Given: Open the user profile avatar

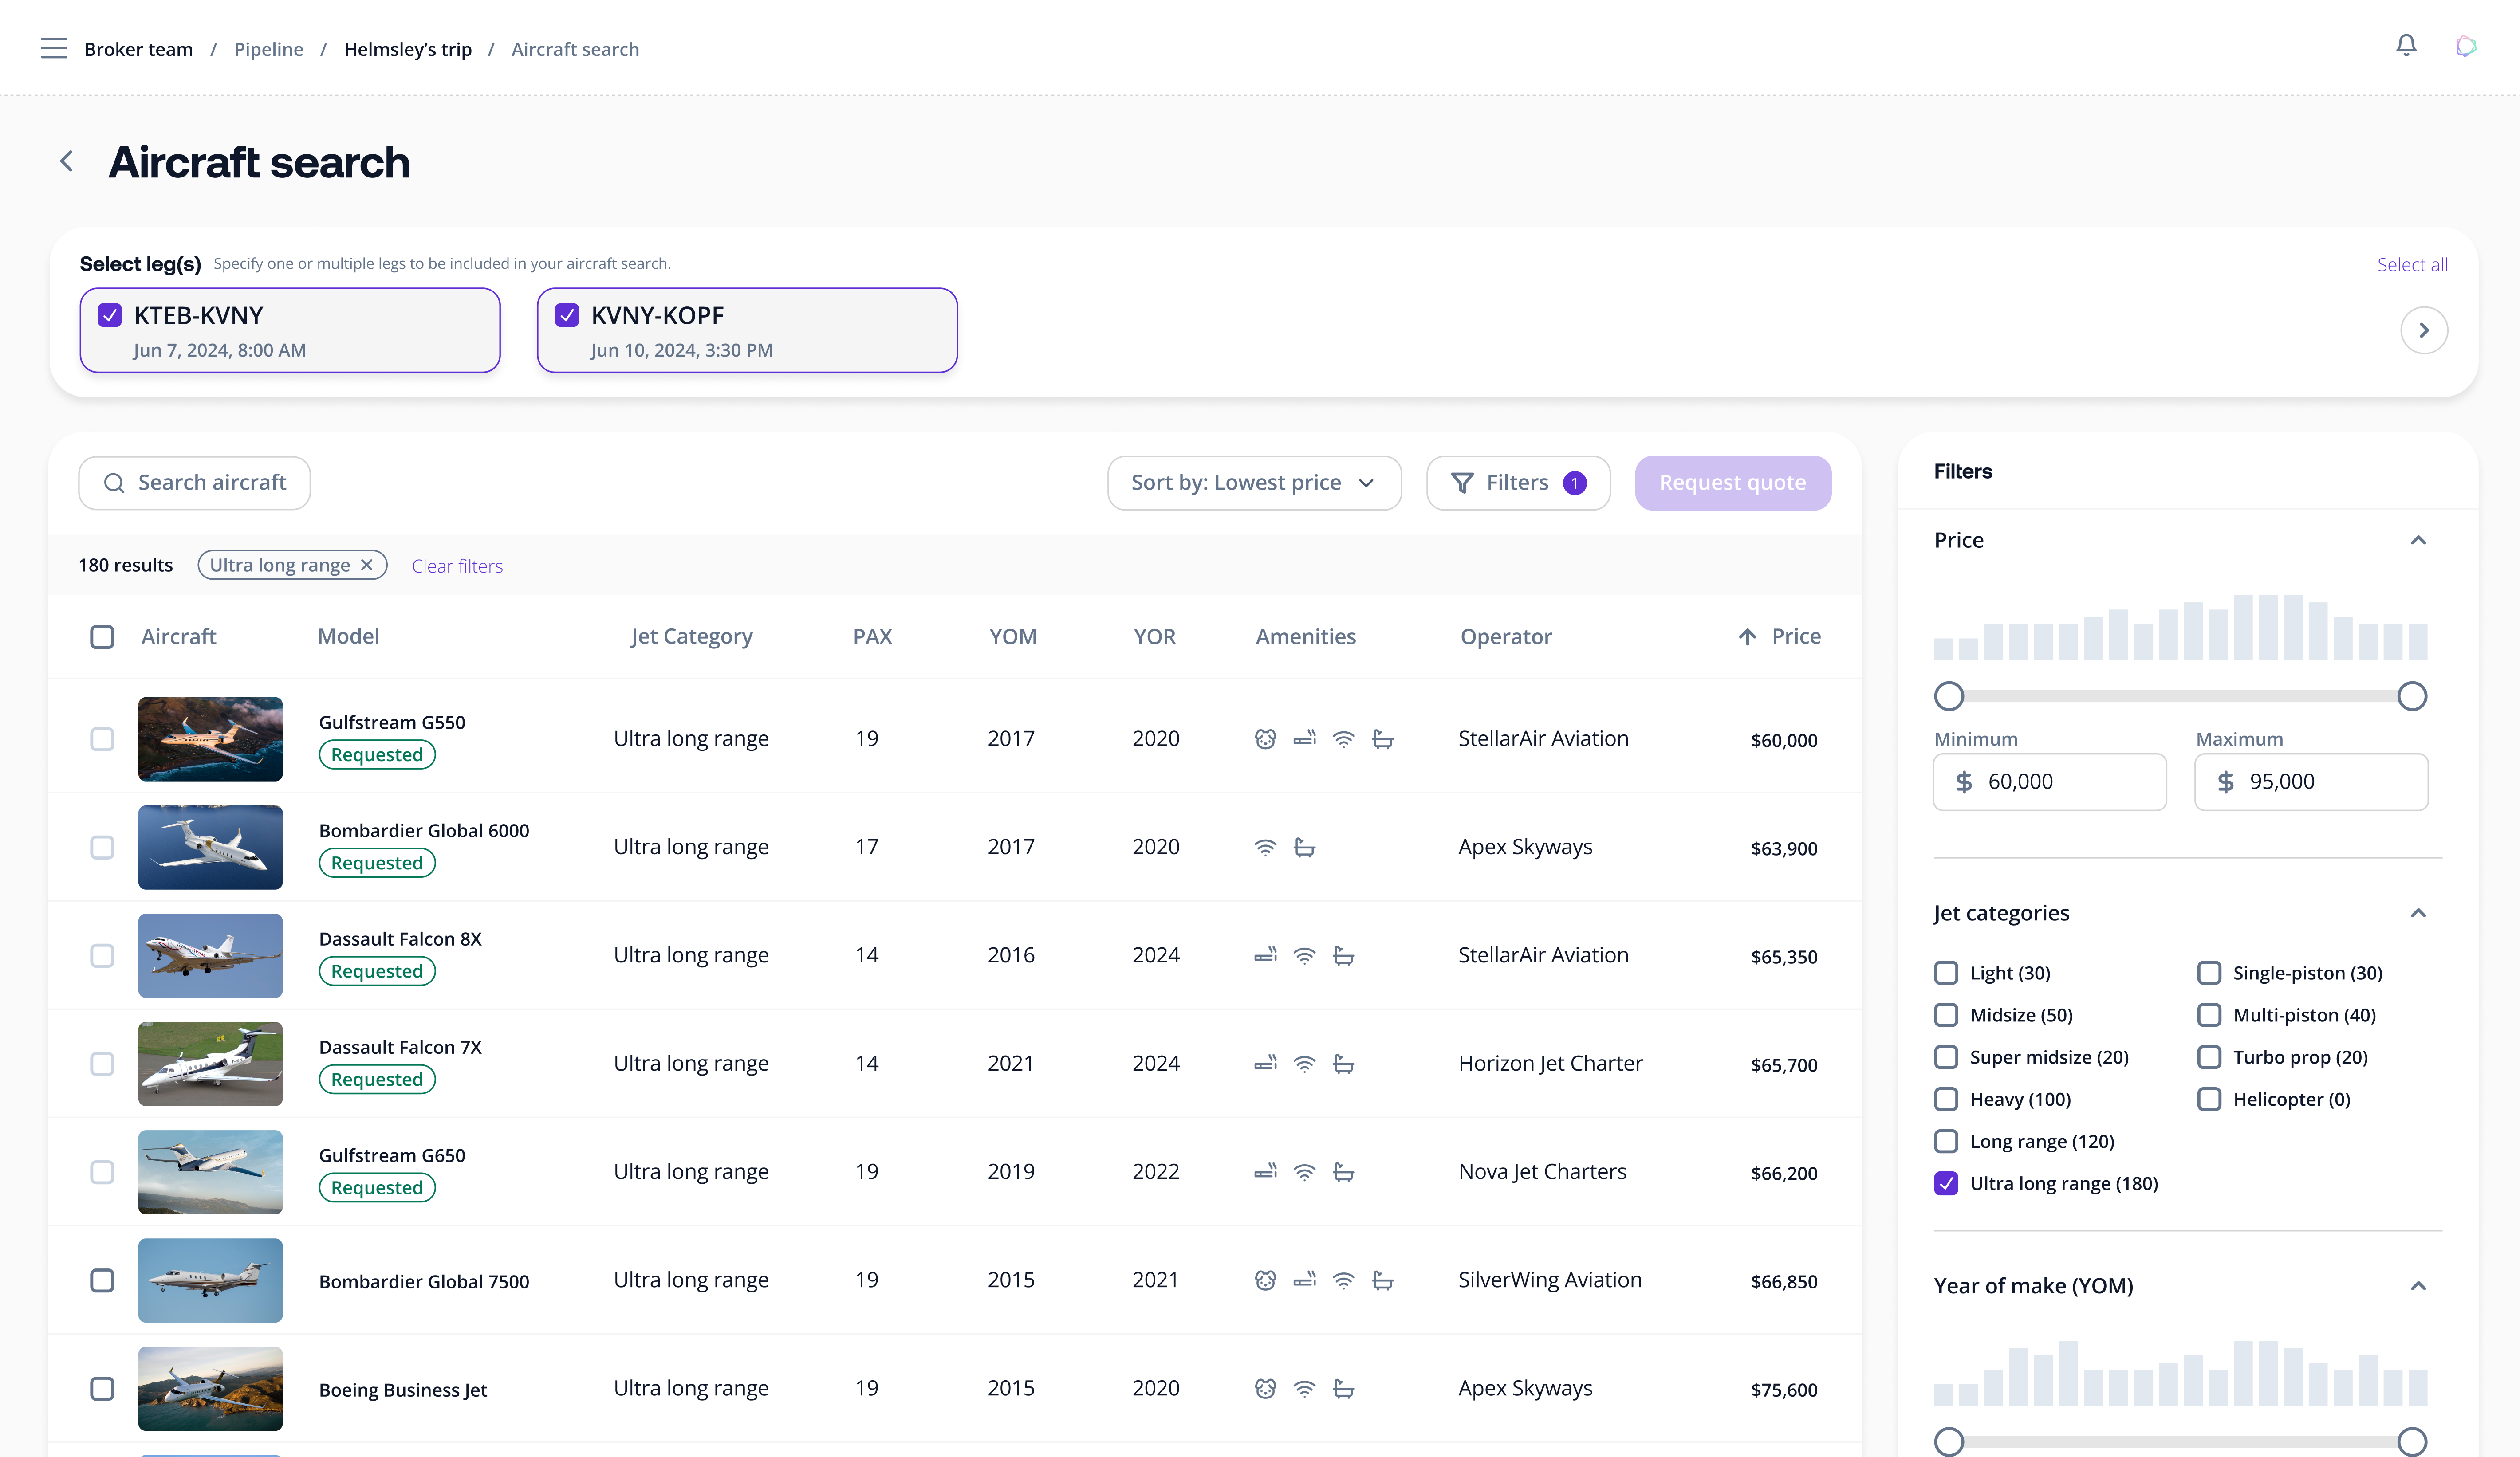Looking at the screenshot, I should 2466,46.
